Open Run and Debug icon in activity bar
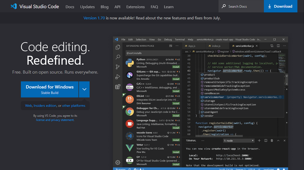The height and width of the screenshot is (170, 304). pyautogui.click(x=118, y=77)
